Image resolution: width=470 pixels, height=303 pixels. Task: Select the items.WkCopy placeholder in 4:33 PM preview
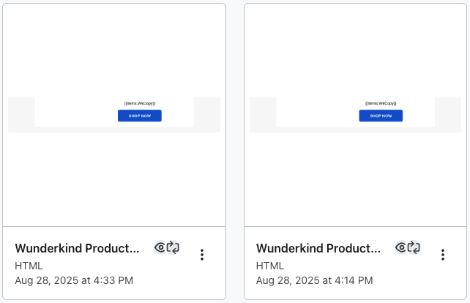(140, 103)
